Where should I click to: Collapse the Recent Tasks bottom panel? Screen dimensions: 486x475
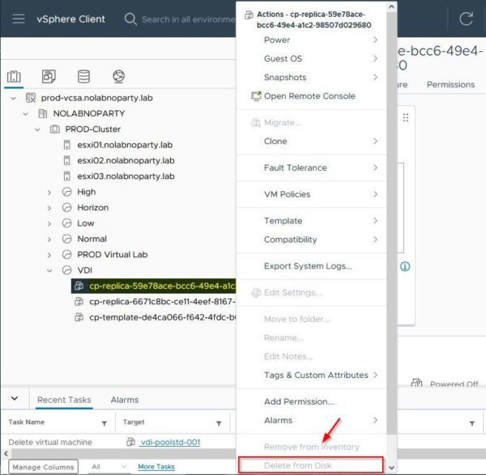(15, 398)
